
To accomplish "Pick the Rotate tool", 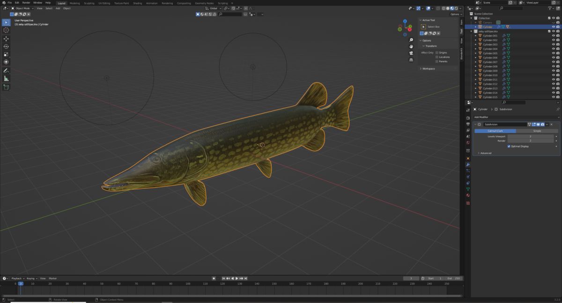I will (7, 46).
